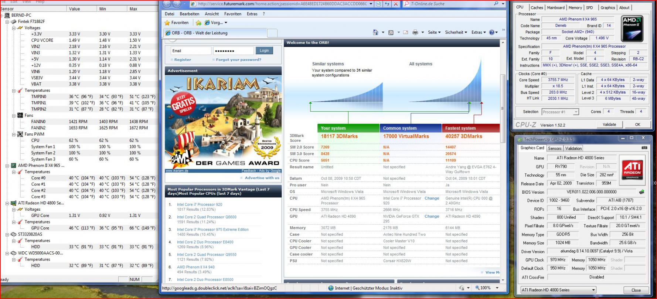Click the IE back navigation button
This screenshot has width=657, height=299.
[167, 4]
